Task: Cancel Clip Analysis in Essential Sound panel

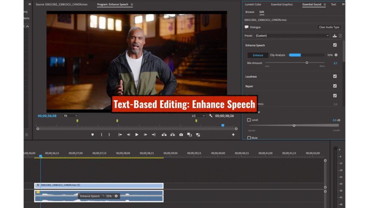Action: [x=336, y=55]
